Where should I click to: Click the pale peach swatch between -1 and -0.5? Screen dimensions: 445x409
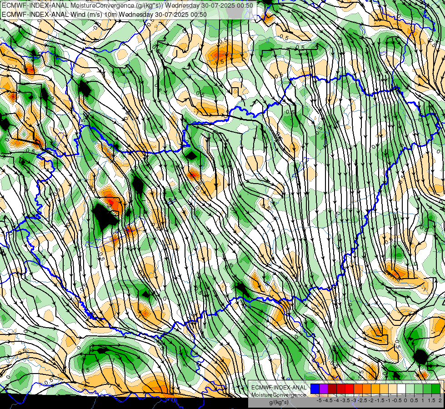tap(393, 389)
